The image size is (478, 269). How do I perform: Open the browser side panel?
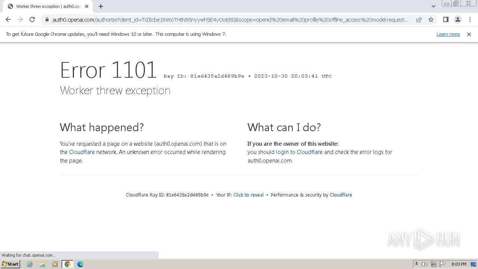(x=446, y=19)
